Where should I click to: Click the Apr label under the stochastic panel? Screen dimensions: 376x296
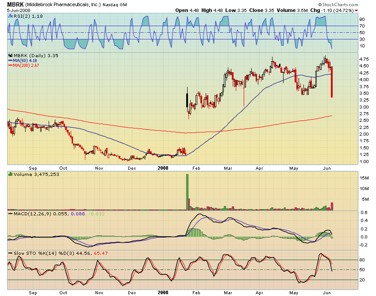(x=259, y=292)
